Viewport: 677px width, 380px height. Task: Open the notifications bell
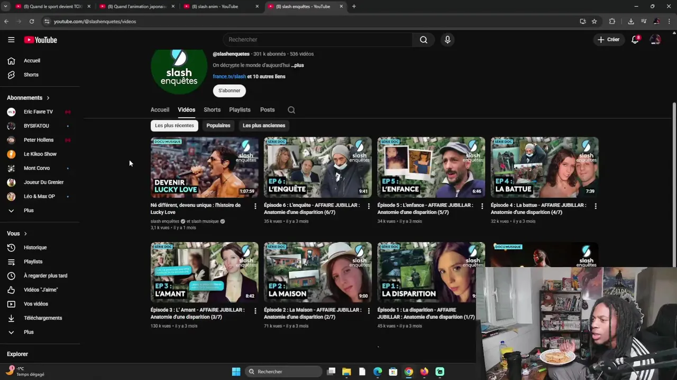[x=635, y=40]
